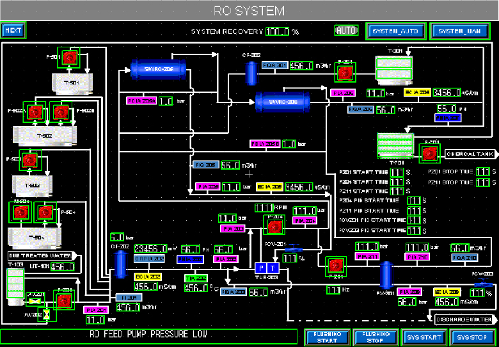
Task: Click the ORPIA 202 tag
Action: (x=149, y=259)
